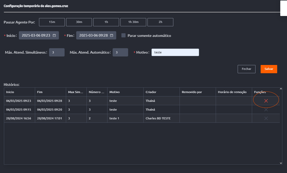Click the X on the Charles BD TESTE row
The height and width of the screenshot is (173, 287).
[x=266, y=118]
